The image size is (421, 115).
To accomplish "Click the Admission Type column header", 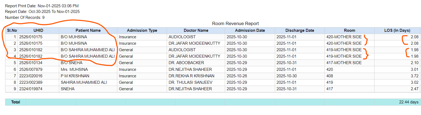I will 142,30.
